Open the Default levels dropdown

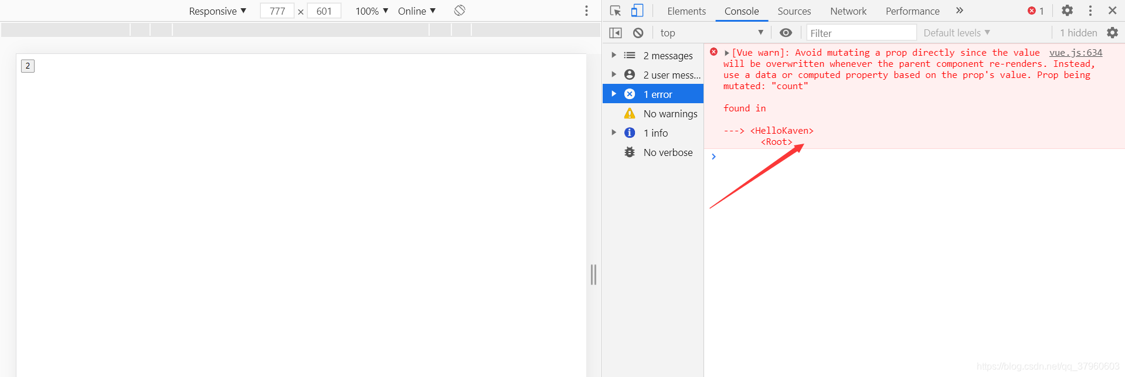point(957,33)
